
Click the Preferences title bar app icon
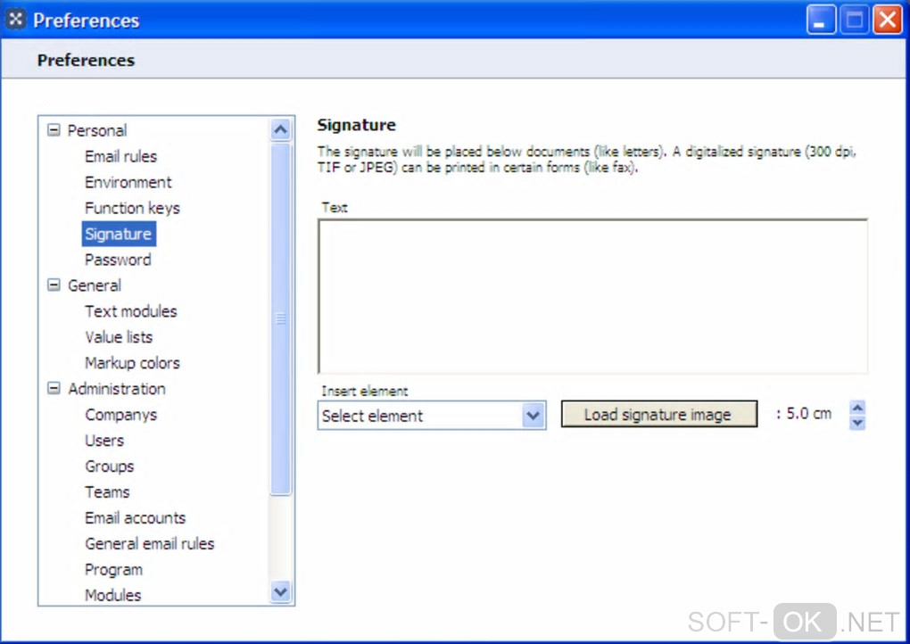16,19
